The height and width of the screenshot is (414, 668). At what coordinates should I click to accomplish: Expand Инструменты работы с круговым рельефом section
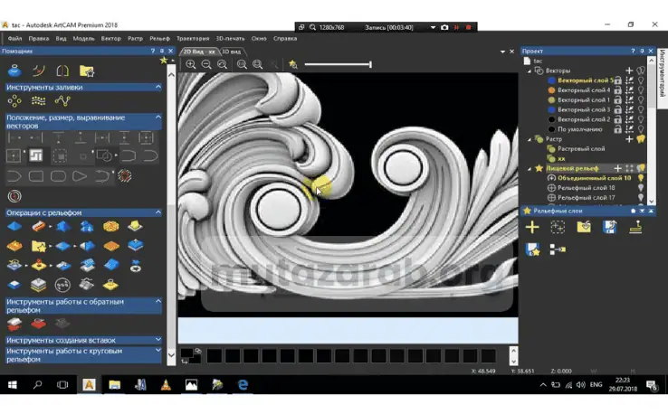[x=158, y=350]
